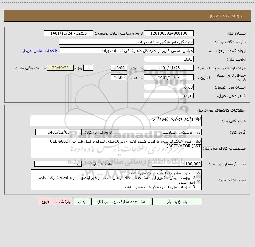Viewport: 255px width, 247px height.
Task: Click announcement date field 1401/11/24 - 12:55
Action: (69, 33)
